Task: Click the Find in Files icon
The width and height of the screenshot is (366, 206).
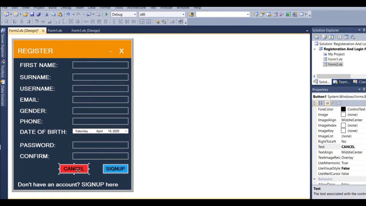Action: pos(191,14)
